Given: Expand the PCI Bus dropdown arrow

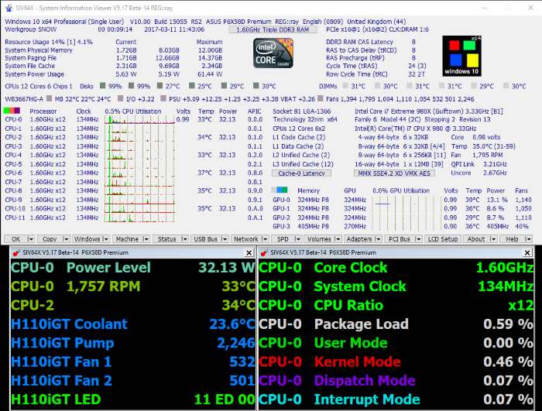Looking at the screenshot, I should (x=418, y=239).
